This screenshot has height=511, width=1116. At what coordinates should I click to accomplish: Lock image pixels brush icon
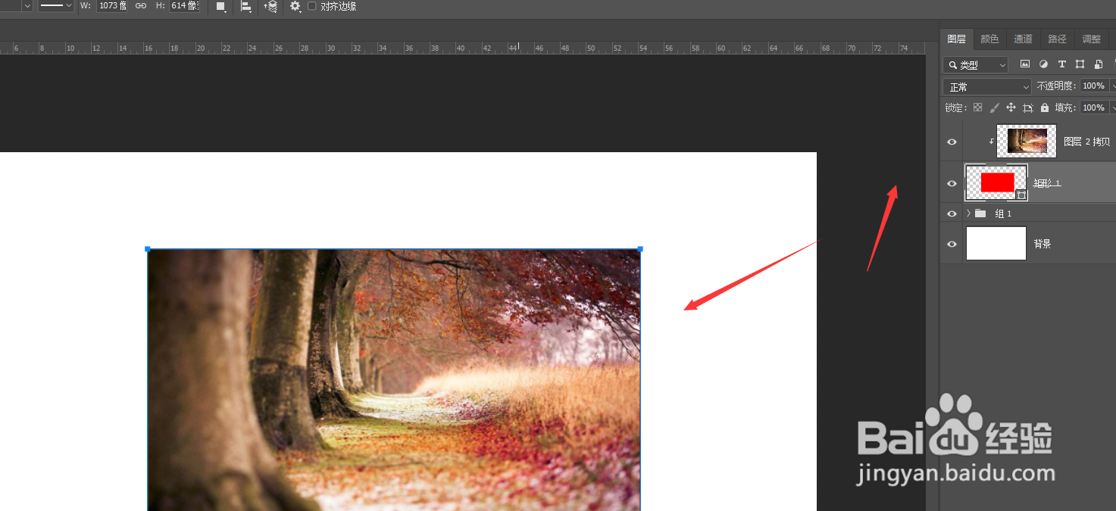point(995,107)
